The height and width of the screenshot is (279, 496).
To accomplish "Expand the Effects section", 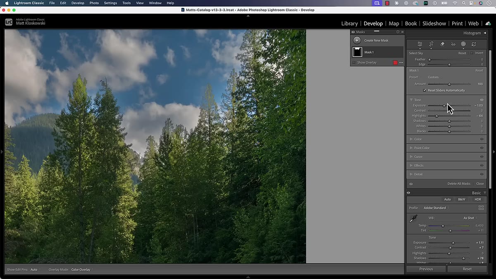I will pyautogui.click(x=411, y=166).
